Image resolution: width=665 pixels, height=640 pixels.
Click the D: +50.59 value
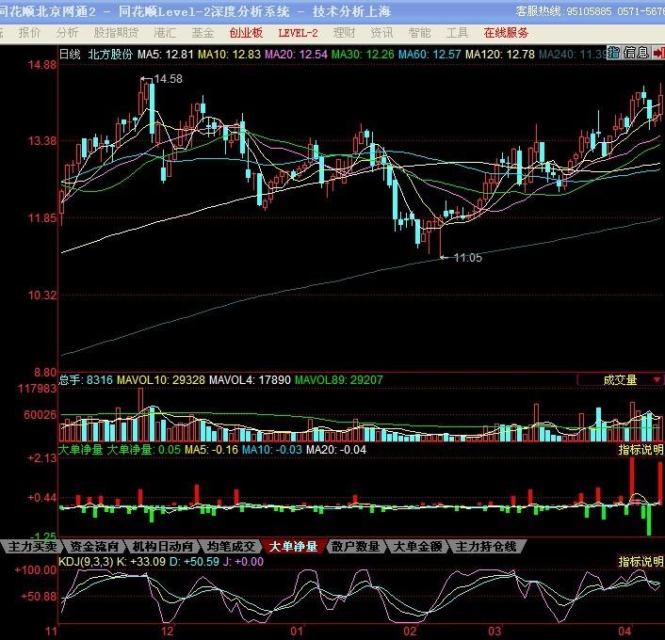pos(194,562)
